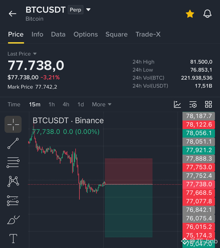This screenshot has width=220, height=248.
Task: Switch to the Info tab
Action: [x=37, y=34]
